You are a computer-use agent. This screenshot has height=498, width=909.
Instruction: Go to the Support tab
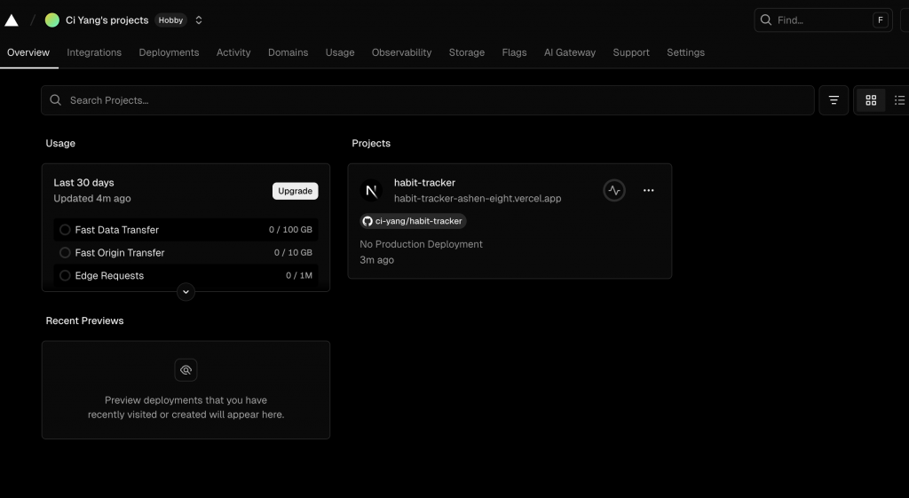coord(631,52)
